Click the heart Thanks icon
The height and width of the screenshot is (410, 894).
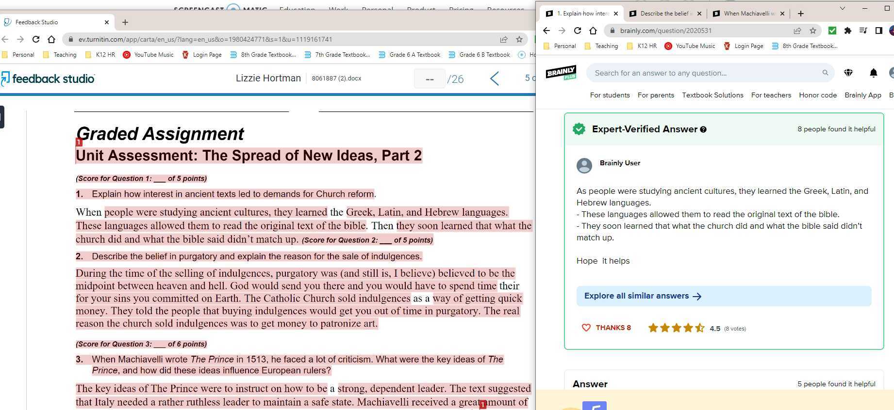[x=586, y=328]
